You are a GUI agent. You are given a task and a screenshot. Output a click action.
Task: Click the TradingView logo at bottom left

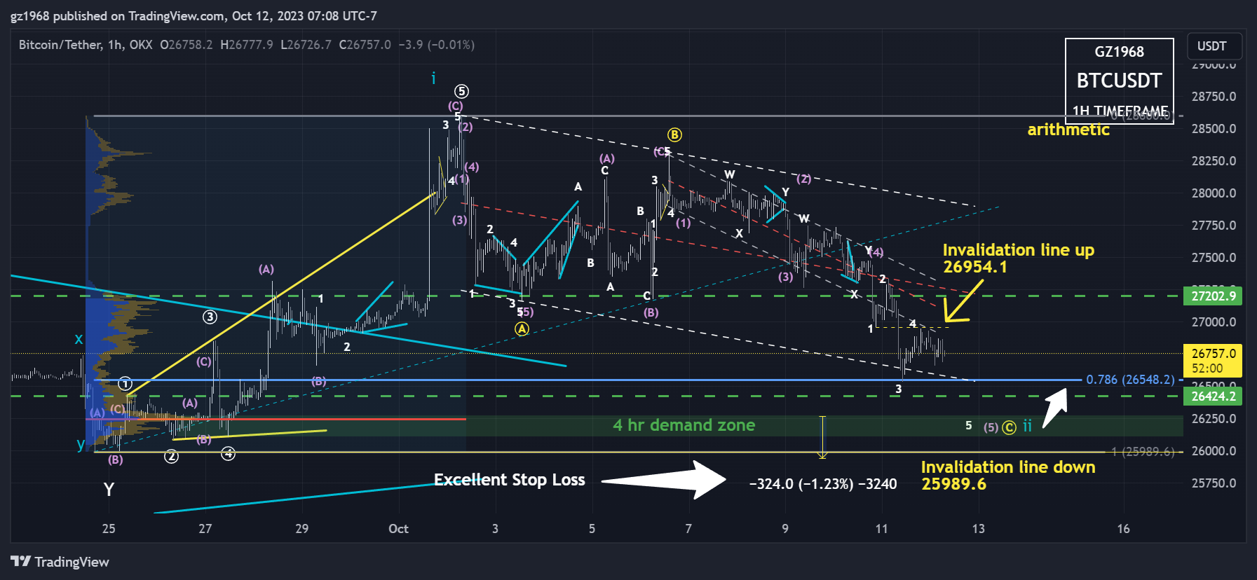(x=60, y=562)
